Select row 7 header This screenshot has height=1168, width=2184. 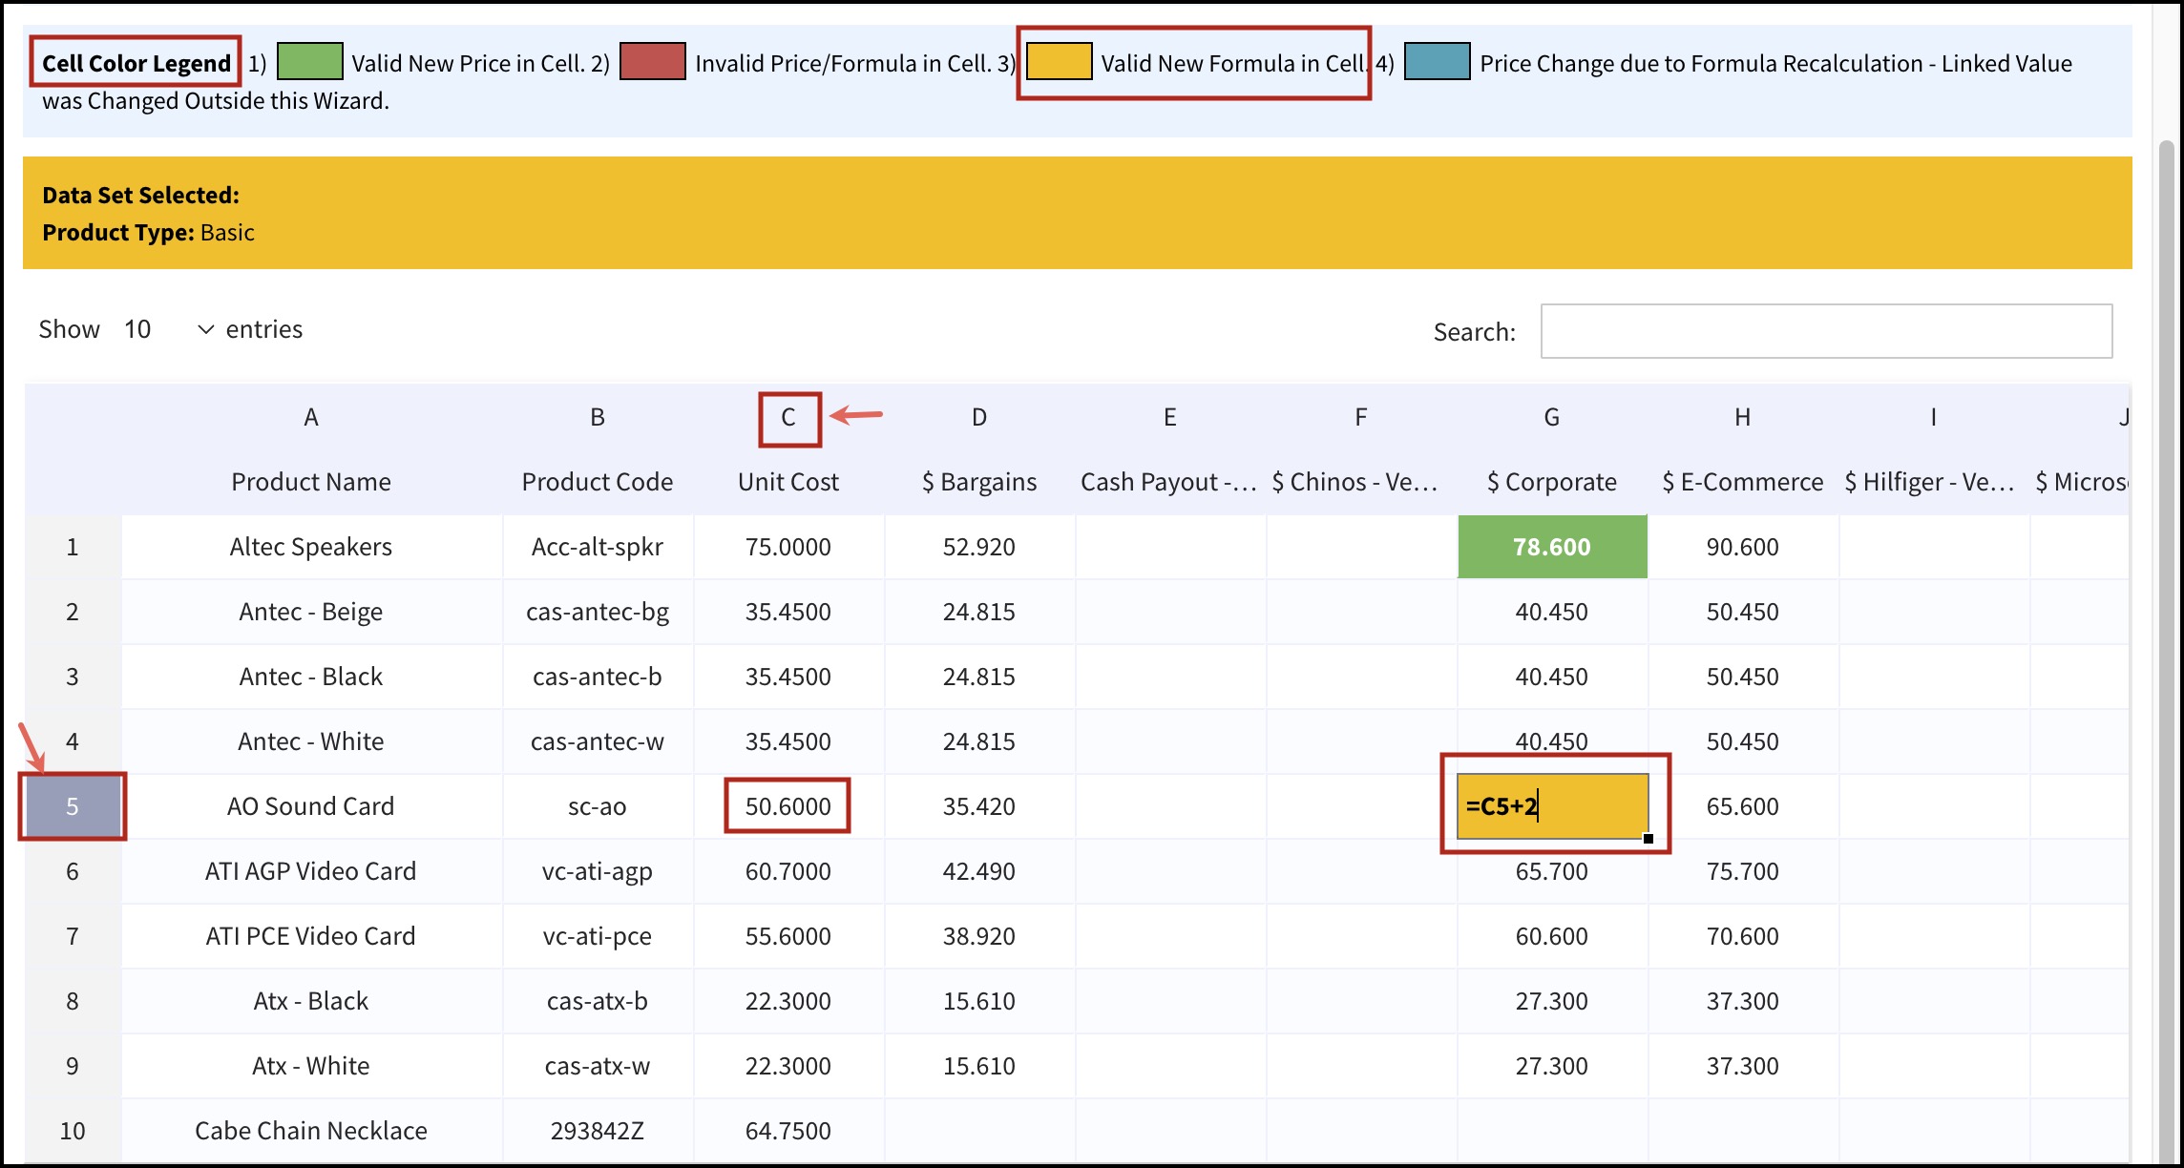coord(73,936)
